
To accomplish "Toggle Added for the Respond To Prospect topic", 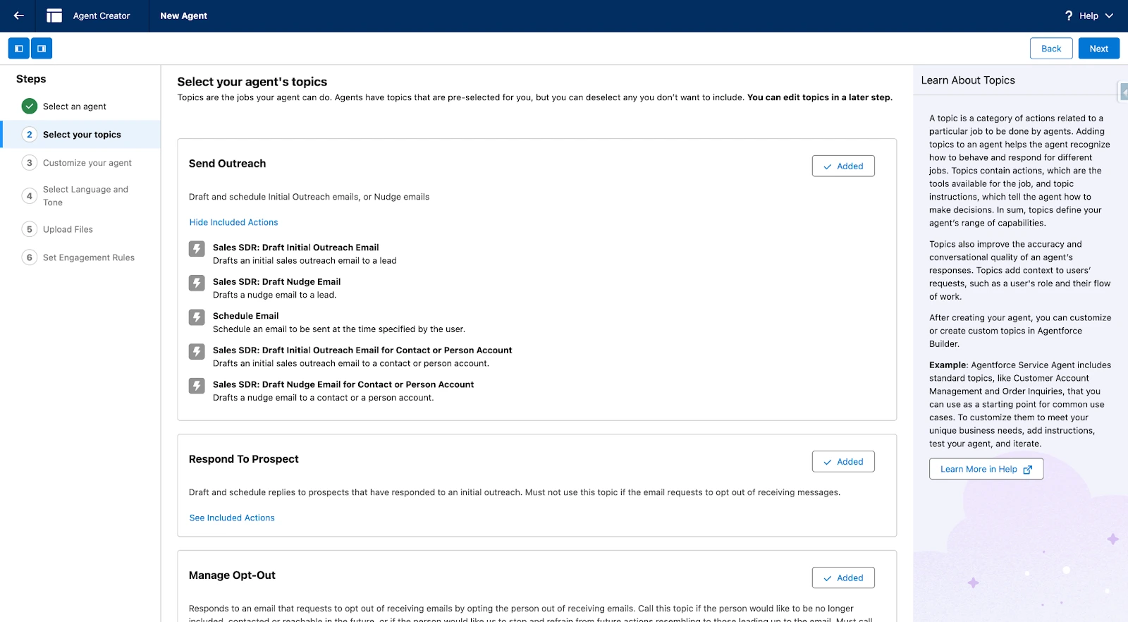I will point(842,461).
